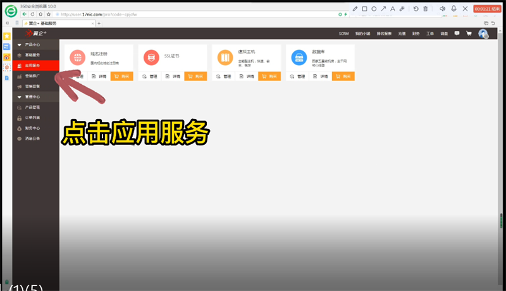
Task: Cancel recording with the X icon
Action: 465,9
